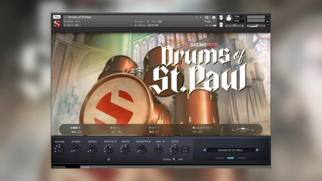Screen dimensions: 322x181
Task: Click MIC 1 output routing icon
Action: tap(80, 132)
